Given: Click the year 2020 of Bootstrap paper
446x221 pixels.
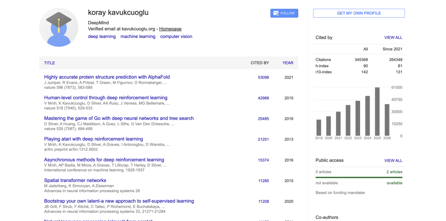Looking at the screenshot, I should pyautogui.click(x=289, y=201).
